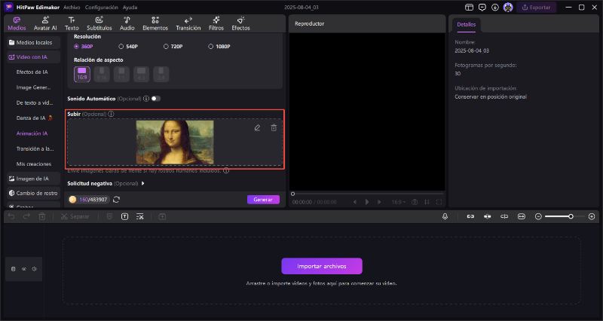Edit the uploaded image with pencil icon
Image resolution: width=603 pixels, height=321 pixels.
click(257, 128)
